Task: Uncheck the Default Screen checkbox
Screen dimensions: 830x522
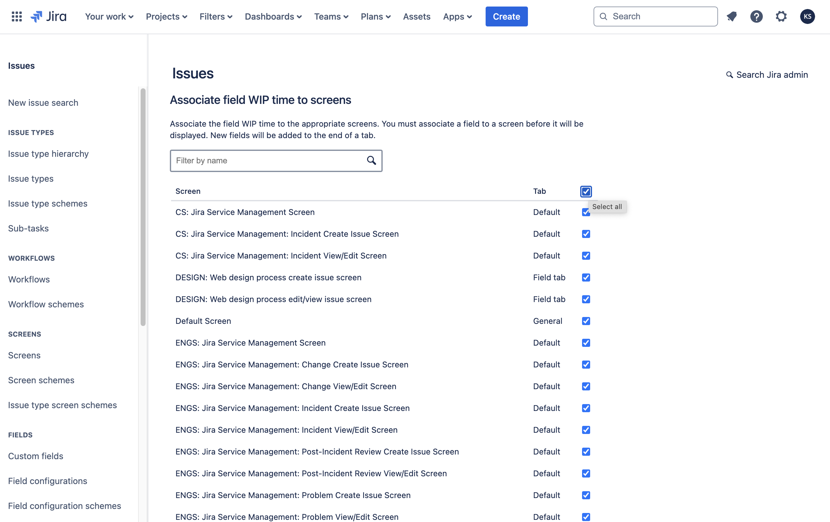Action: 585,321
